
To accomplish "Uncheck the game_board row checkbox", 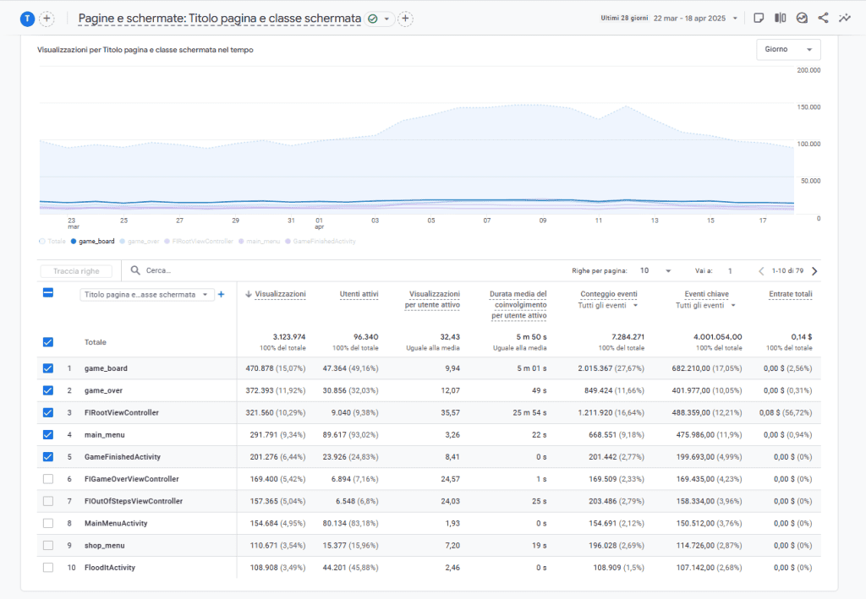I will click(48, 368).
